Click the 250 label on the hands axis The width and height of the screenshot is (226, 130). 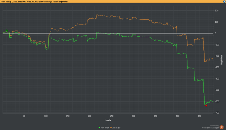112,116
